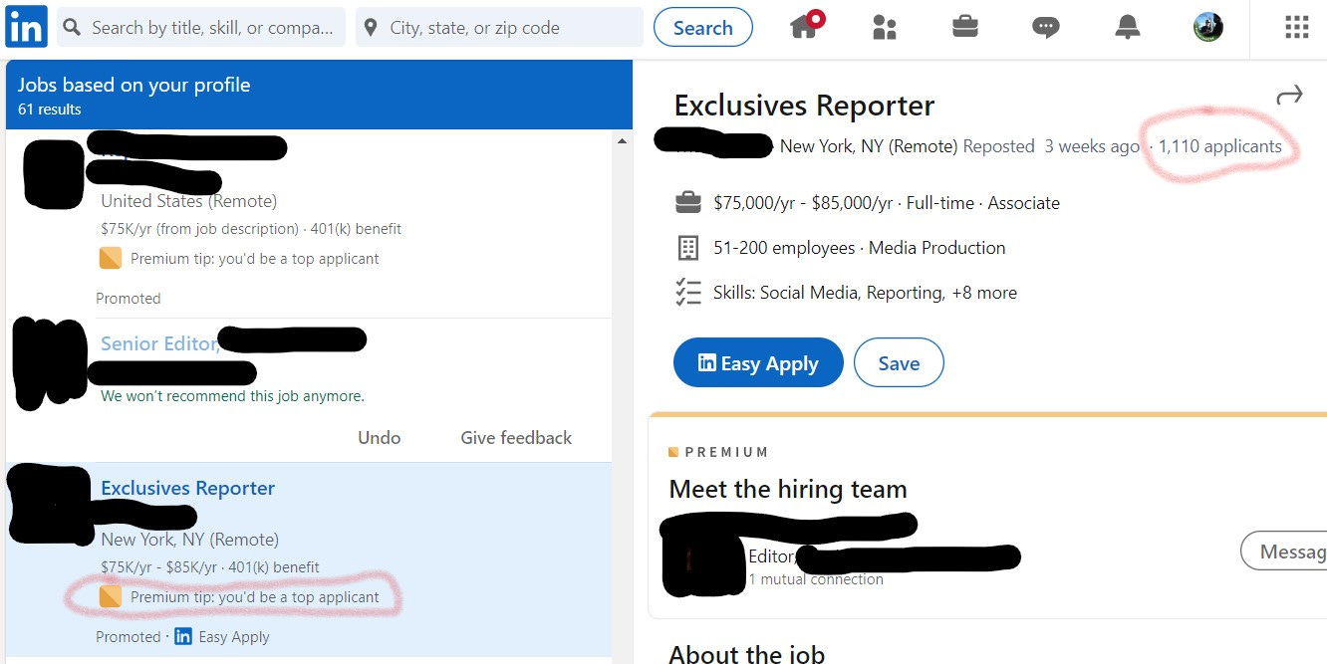Image resolution: width=1327 pixels, height=664 pixels.
Task: Click the job list scrollbar up arrow
Action: click(x=623, y=141)
